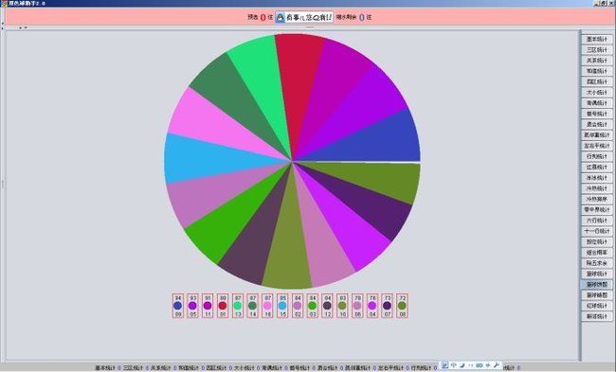Click the bright violet legend dot numbered 04
Screen dimensions: 616x372
click(x=372, y=306)
